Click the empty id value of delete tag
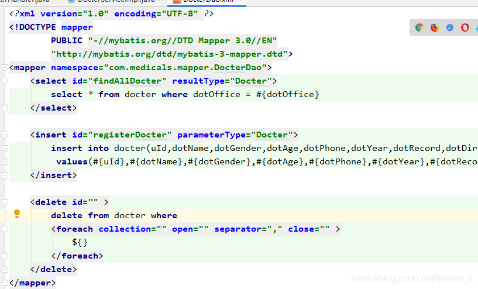The width and height of the screenshot is (478, 289). (x=93, y=202)
